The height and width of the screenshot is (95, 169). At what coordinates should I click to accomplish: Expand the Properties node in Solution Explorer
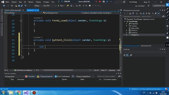tap(127, 24)
